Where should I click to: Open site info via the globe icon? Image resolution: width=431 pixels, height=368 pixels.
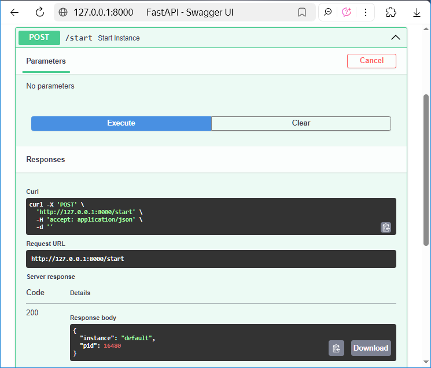coord(63,12)
